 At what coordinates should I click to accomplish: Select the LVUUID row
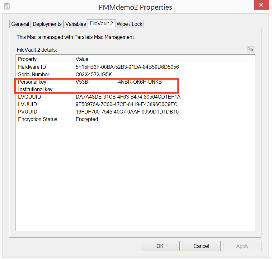tap(135, 104)
